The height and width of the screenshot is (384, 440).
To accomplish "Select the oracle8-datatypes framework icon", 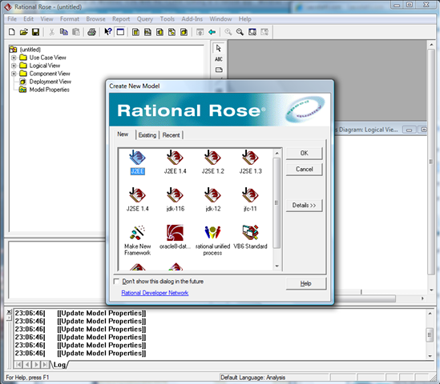I will pyautogui.click(x=175, y=237).
